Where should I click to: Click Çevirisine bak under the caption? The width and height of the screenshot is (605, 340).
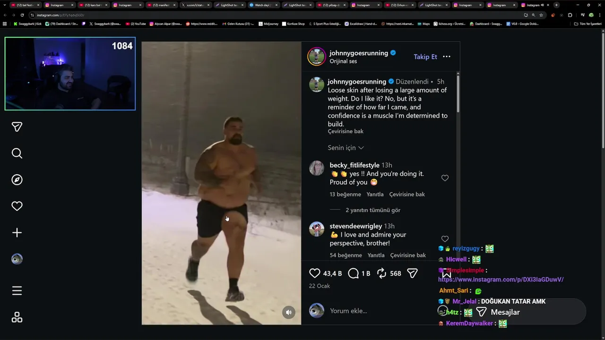(x=346, y=131)
